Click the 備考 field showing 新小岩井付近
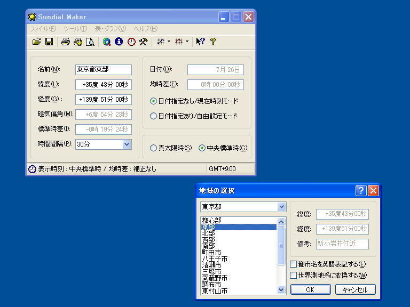This screenshot has height=307, width=410. [x=342, y=244]
